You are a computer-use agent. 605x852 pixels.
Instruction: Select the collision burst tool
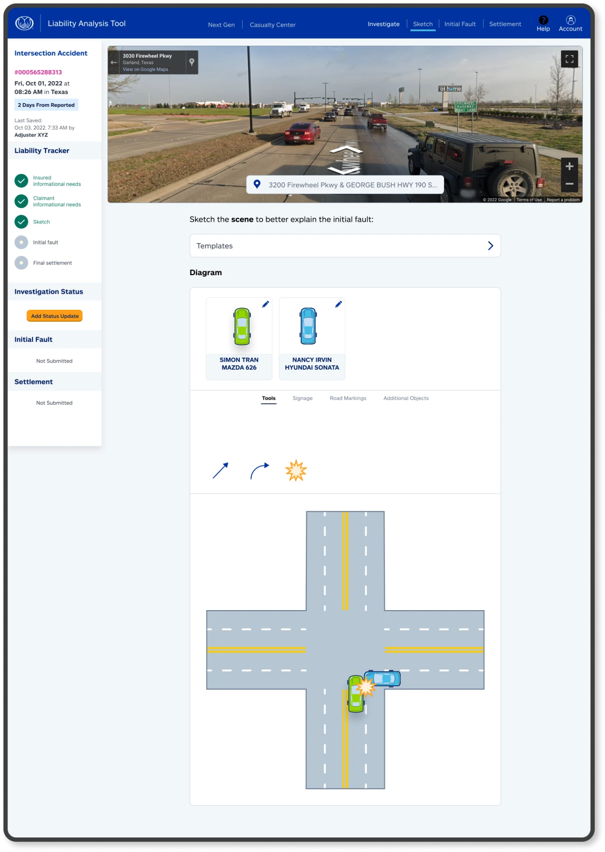tap(296, 471)
